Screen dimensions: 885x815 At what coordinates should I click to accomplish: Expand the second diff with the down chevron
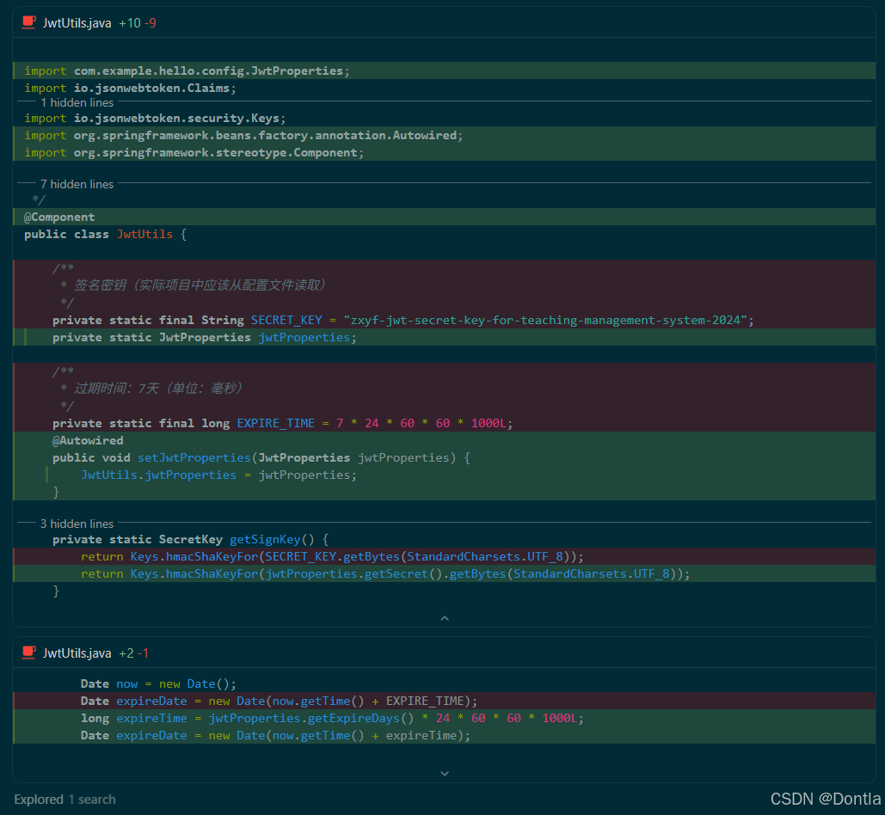coord(445,773)
